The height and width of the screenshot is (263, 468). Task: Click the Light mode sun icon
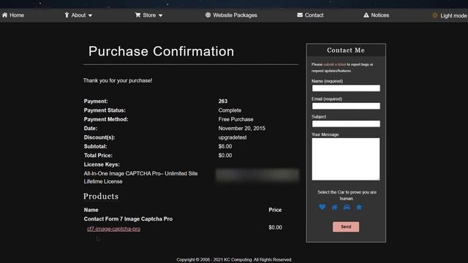(x=435, y=15)
